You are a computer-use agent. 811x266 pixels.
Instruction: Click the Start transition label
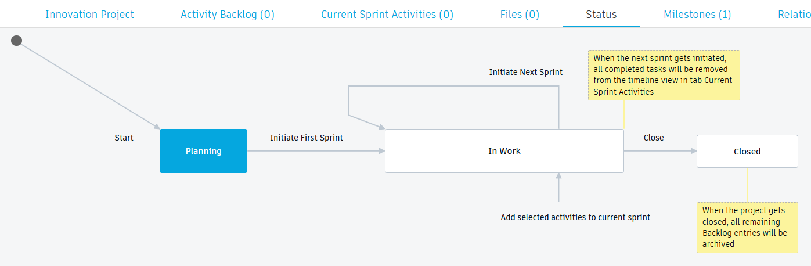[x=124, y=138]
